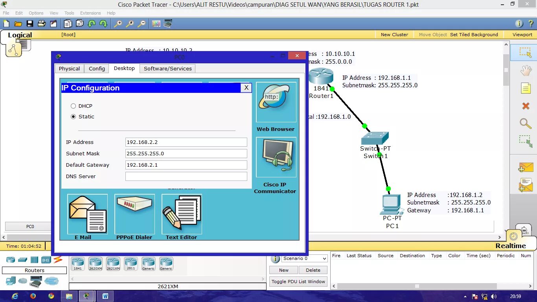Select the DHCP radio option

point(73,106)
